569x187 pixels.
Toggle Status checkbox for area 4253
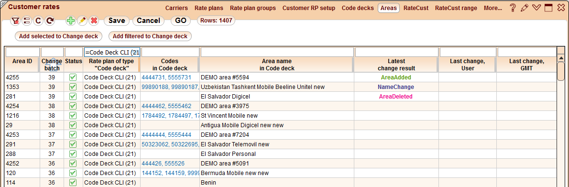coord(73,135)
